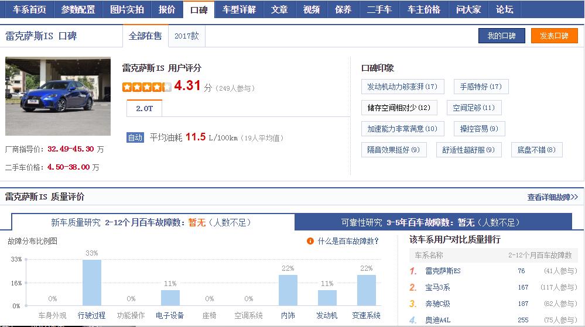Click 行驶过程 axis label
Screen dimensions: 585x327
(x=92, y=315)
